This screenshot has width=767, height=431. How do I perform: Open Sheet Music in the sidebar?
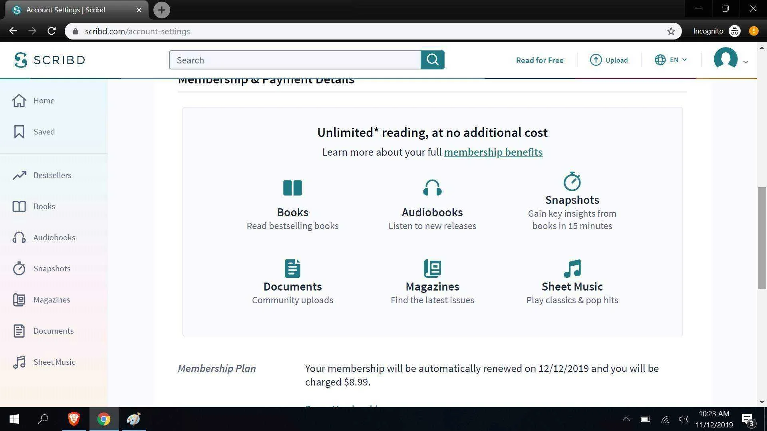(54, 362)
